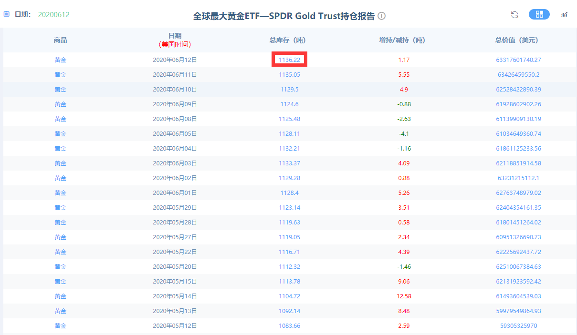Click change value -2.63
Viewport: 577px width, 335px height.
(404, 119)
